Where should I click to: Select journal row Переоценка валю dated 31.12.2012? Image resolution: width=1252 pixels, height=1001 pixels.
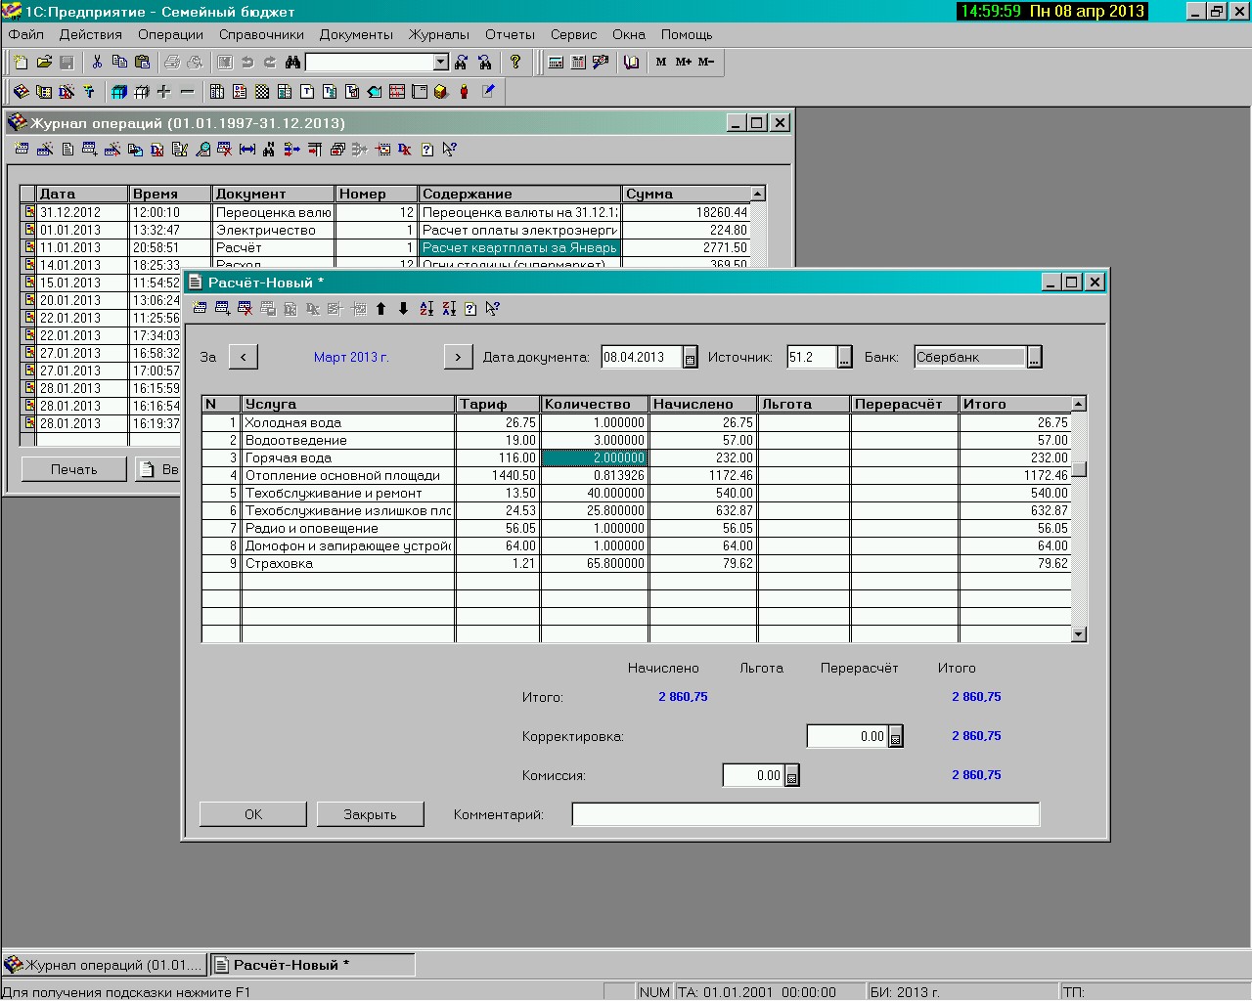[x=386, y=213]
